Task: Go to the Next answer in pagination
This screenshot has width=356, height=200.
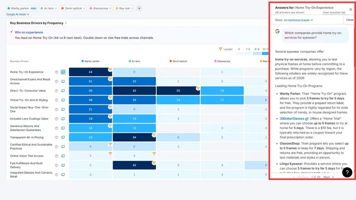Action: (x=329, y=177)
